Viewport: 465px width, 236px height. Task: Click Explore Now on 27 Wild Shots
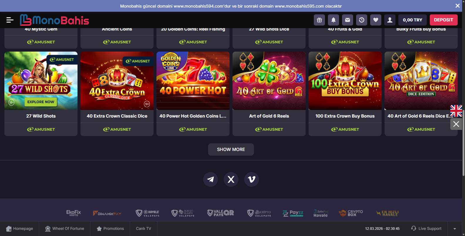[x=41, y=102]
